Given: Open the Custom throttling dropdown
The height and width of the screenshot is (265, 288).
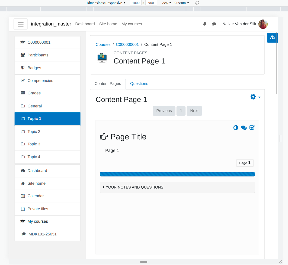Looking at the screenshot, I should point(182,3).
